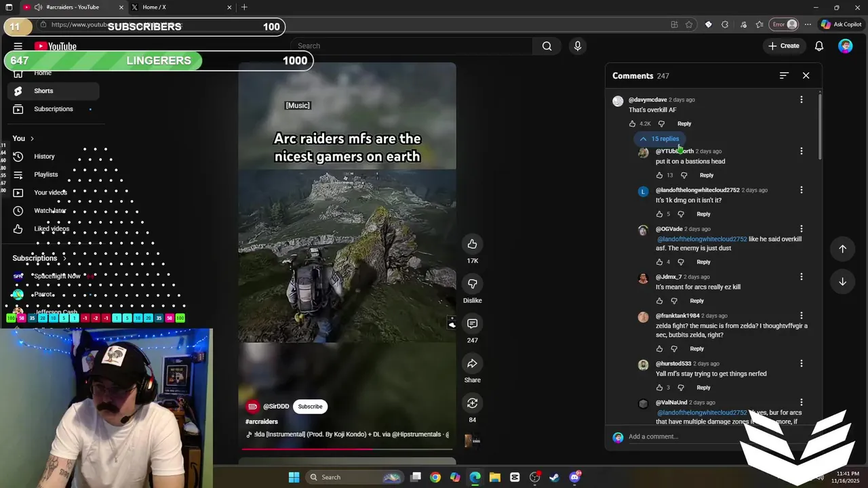
Task: Dislike @landofthelongwhitecloud2752's '1k dmg' reply
Action: 681,214
